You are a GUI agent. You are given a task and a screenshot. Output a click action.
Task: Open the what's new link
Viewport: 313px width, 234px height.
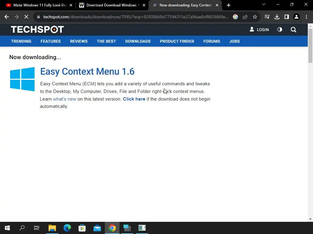pyautogui.click(x=64, y=99)
